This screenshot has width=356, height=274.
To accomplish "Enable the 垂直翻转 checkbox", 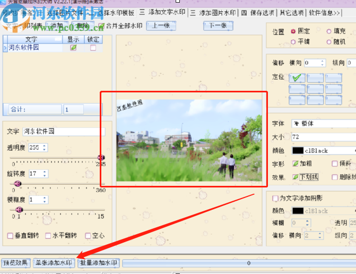I will tap(10, 236).
